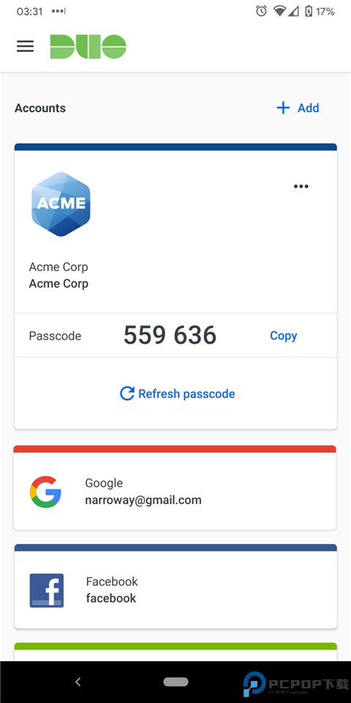Click the refresh arrow icon
The width and height of the screenshot is (351, 703).
(127, 394)
